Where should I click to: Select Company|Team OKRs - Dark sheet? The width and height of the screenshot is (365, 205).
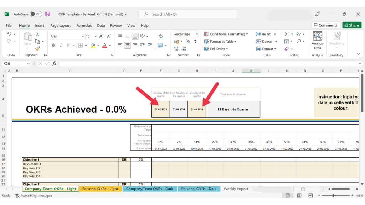(x=149, y=189)
